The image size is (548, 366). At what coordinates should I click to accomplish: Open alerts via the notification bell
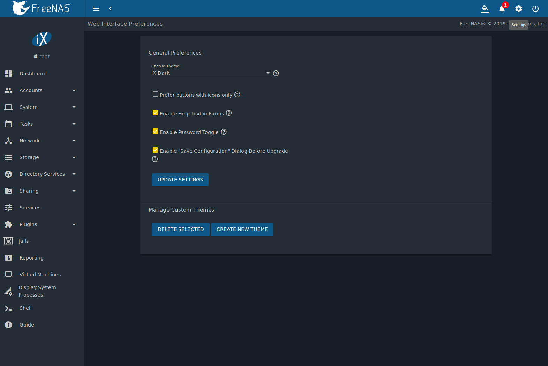[502, 9]
